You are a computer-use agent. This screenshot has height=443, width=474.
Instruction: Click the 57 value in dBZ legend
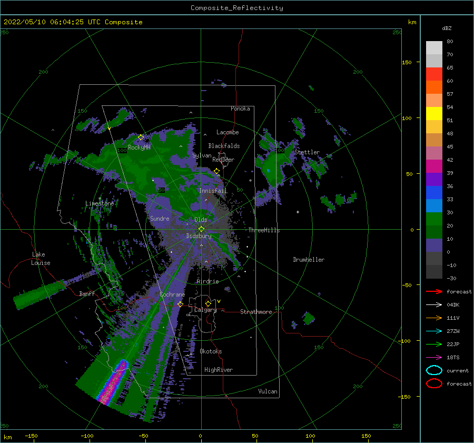(x=450, y=94)
